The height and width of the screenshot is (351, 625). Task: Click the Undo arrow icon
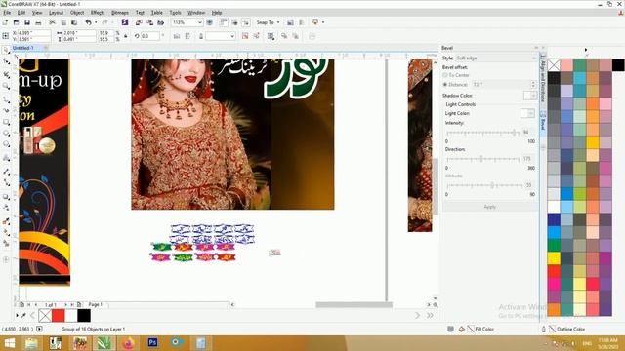pyautogui.click(x=89, y=22)
